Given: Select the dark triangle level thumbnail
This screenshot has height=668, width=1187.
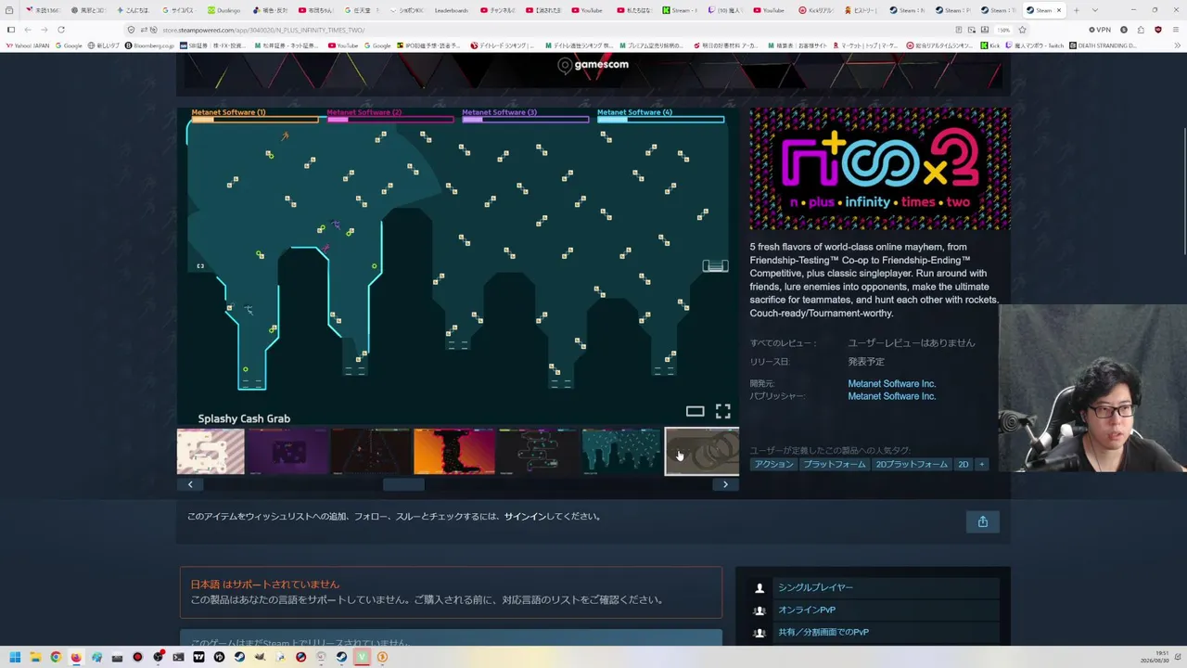Looking at the screenshot, I should click(x=371, y=451).
